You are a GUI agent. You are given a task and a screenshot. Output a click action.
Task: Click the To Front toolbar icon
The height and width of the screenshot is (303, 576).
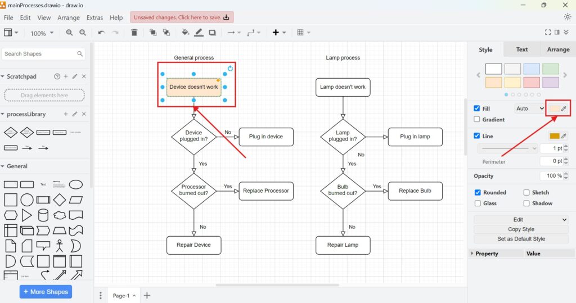[153, 33]
